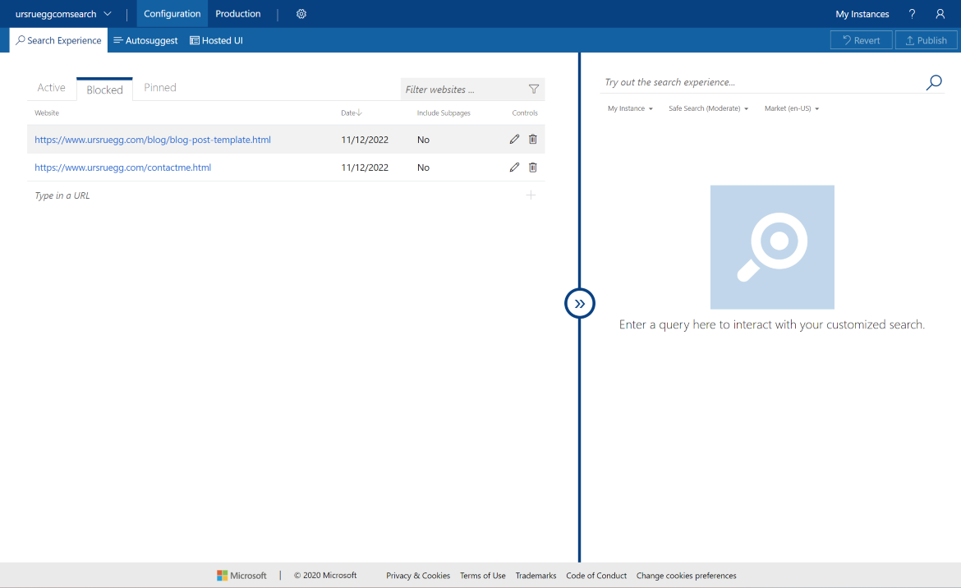961x588 pixels.
Task: Select the Hosted UI tab
Action: point(216,40)
